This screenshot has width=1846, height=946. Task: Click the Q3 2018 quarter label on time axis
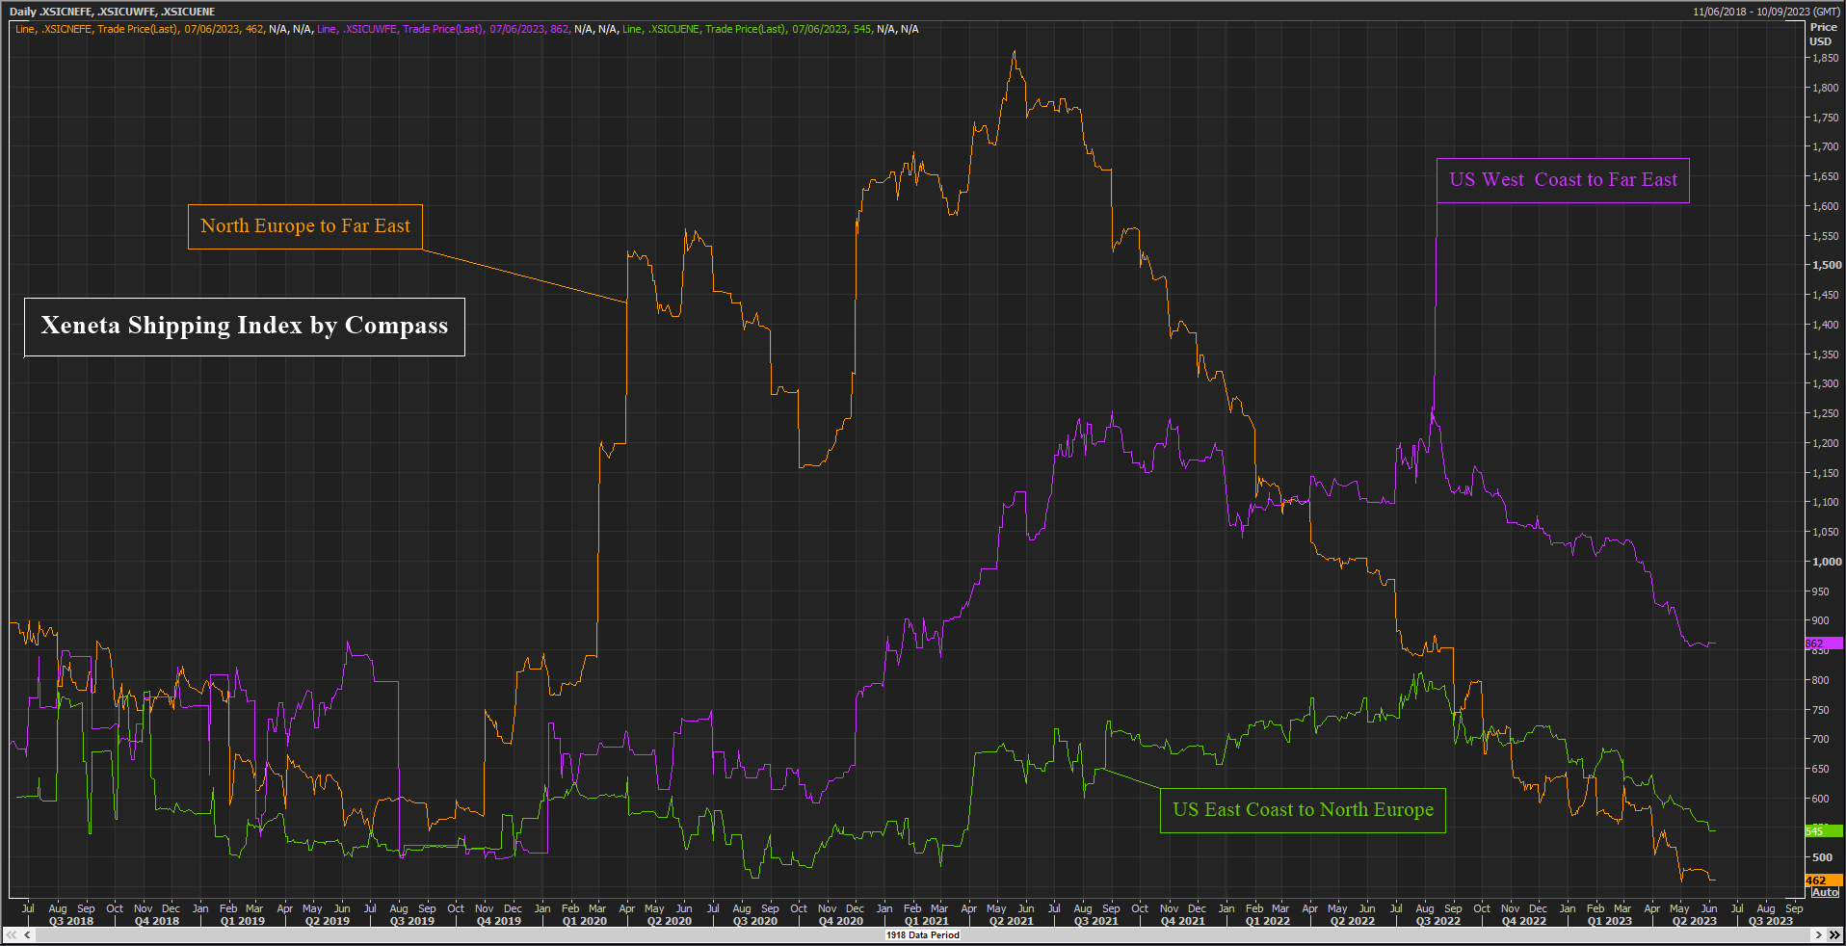click(71, 921)
